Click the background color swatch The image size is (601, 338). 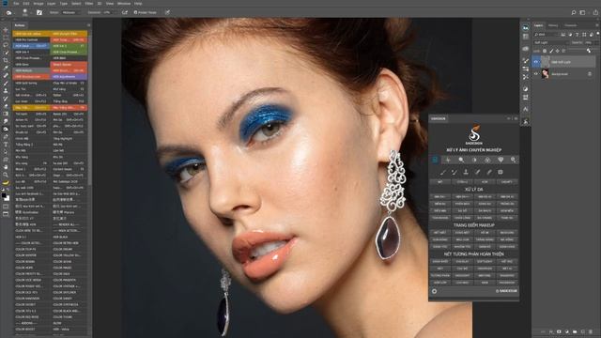pos(8,198)
